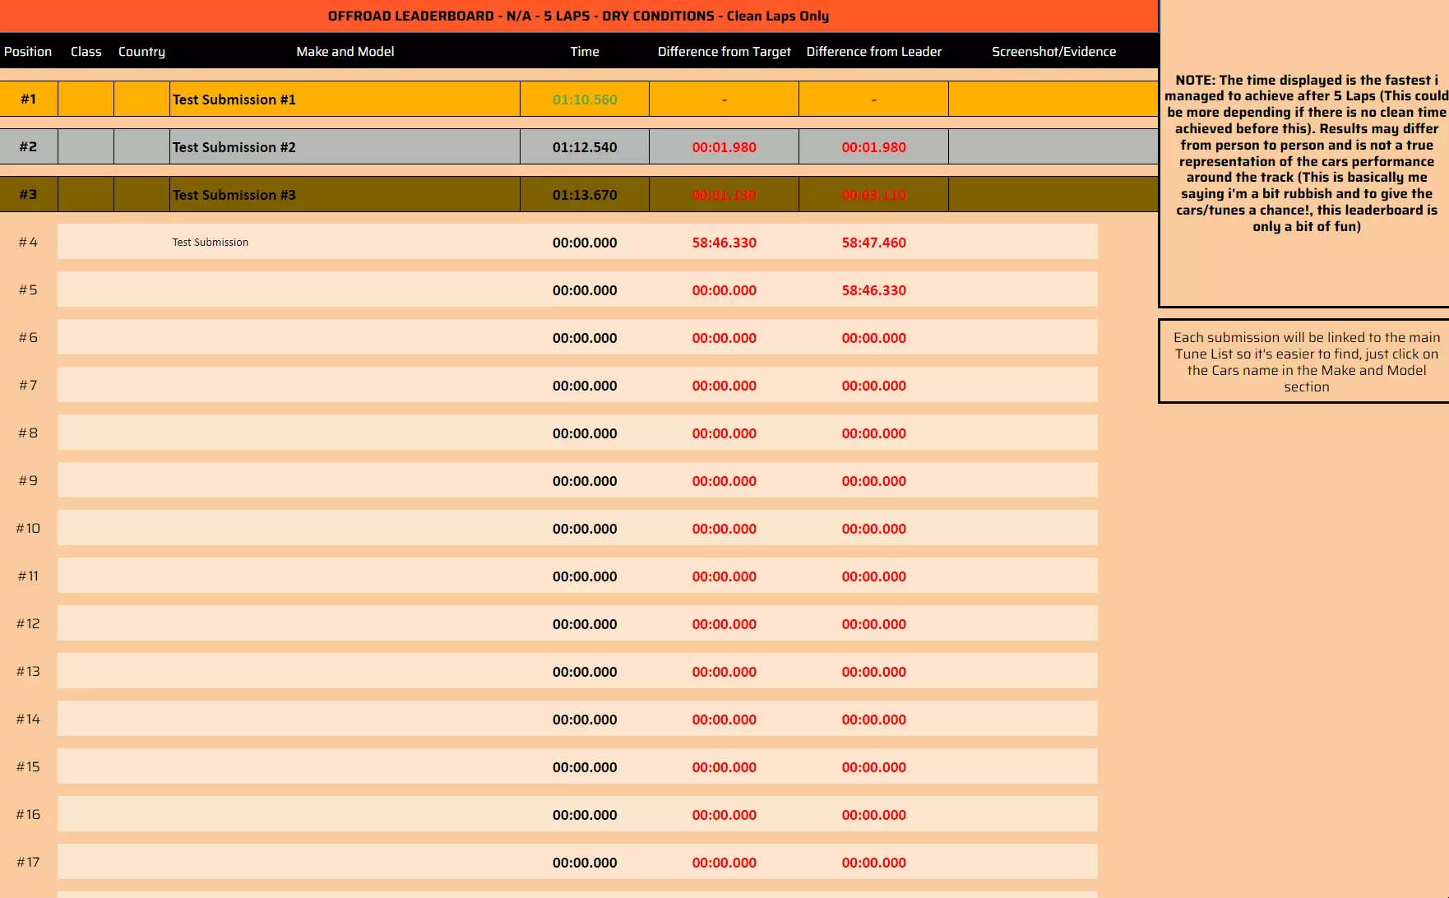Click the Time cell in row #9
This screenshot has height=898, width=1449.
(x=585, y=481)
